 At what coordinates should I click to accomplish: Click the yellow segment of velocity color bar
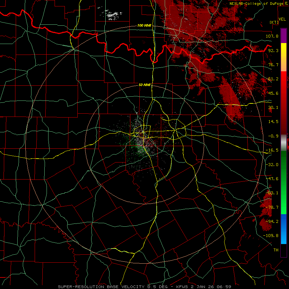284,50
